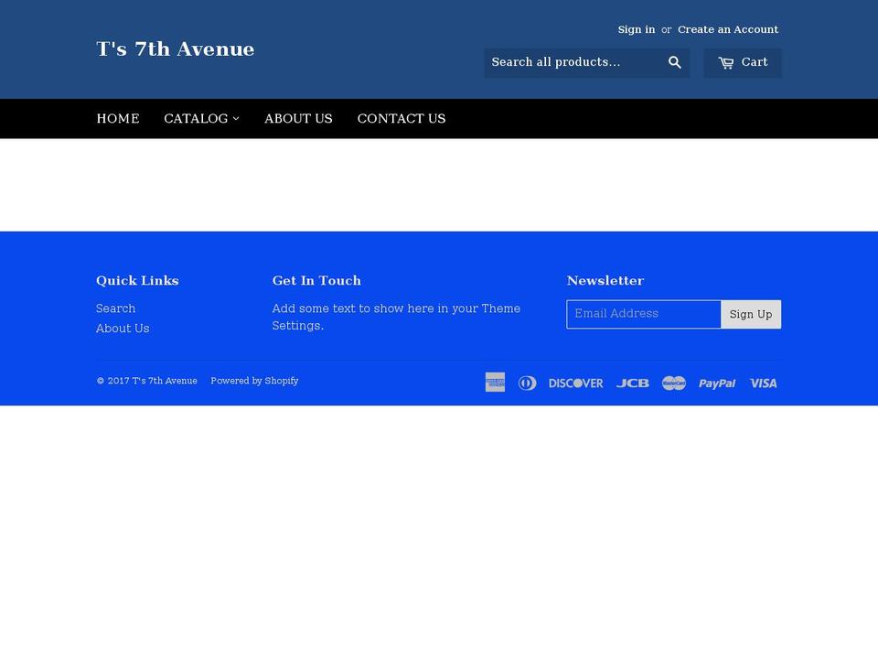Open About Us footer link

click(123, 329)
